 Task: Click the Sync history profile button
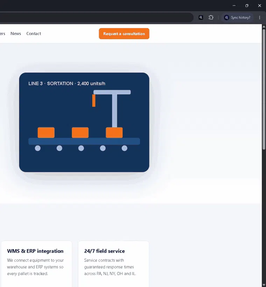tap(237, 18)
